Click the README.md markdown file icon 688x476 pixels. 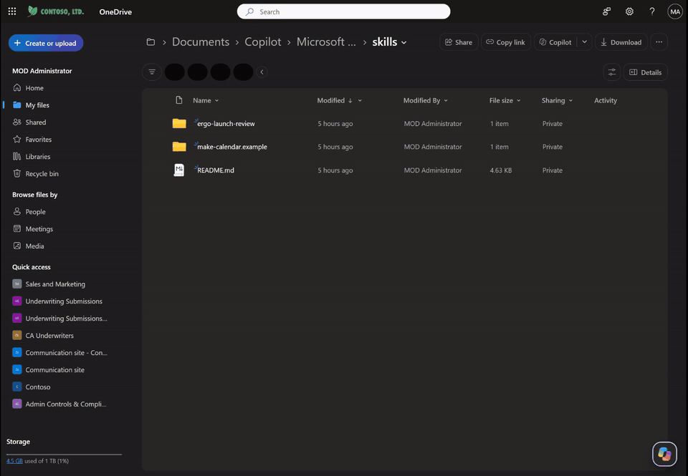coord(179,170)
